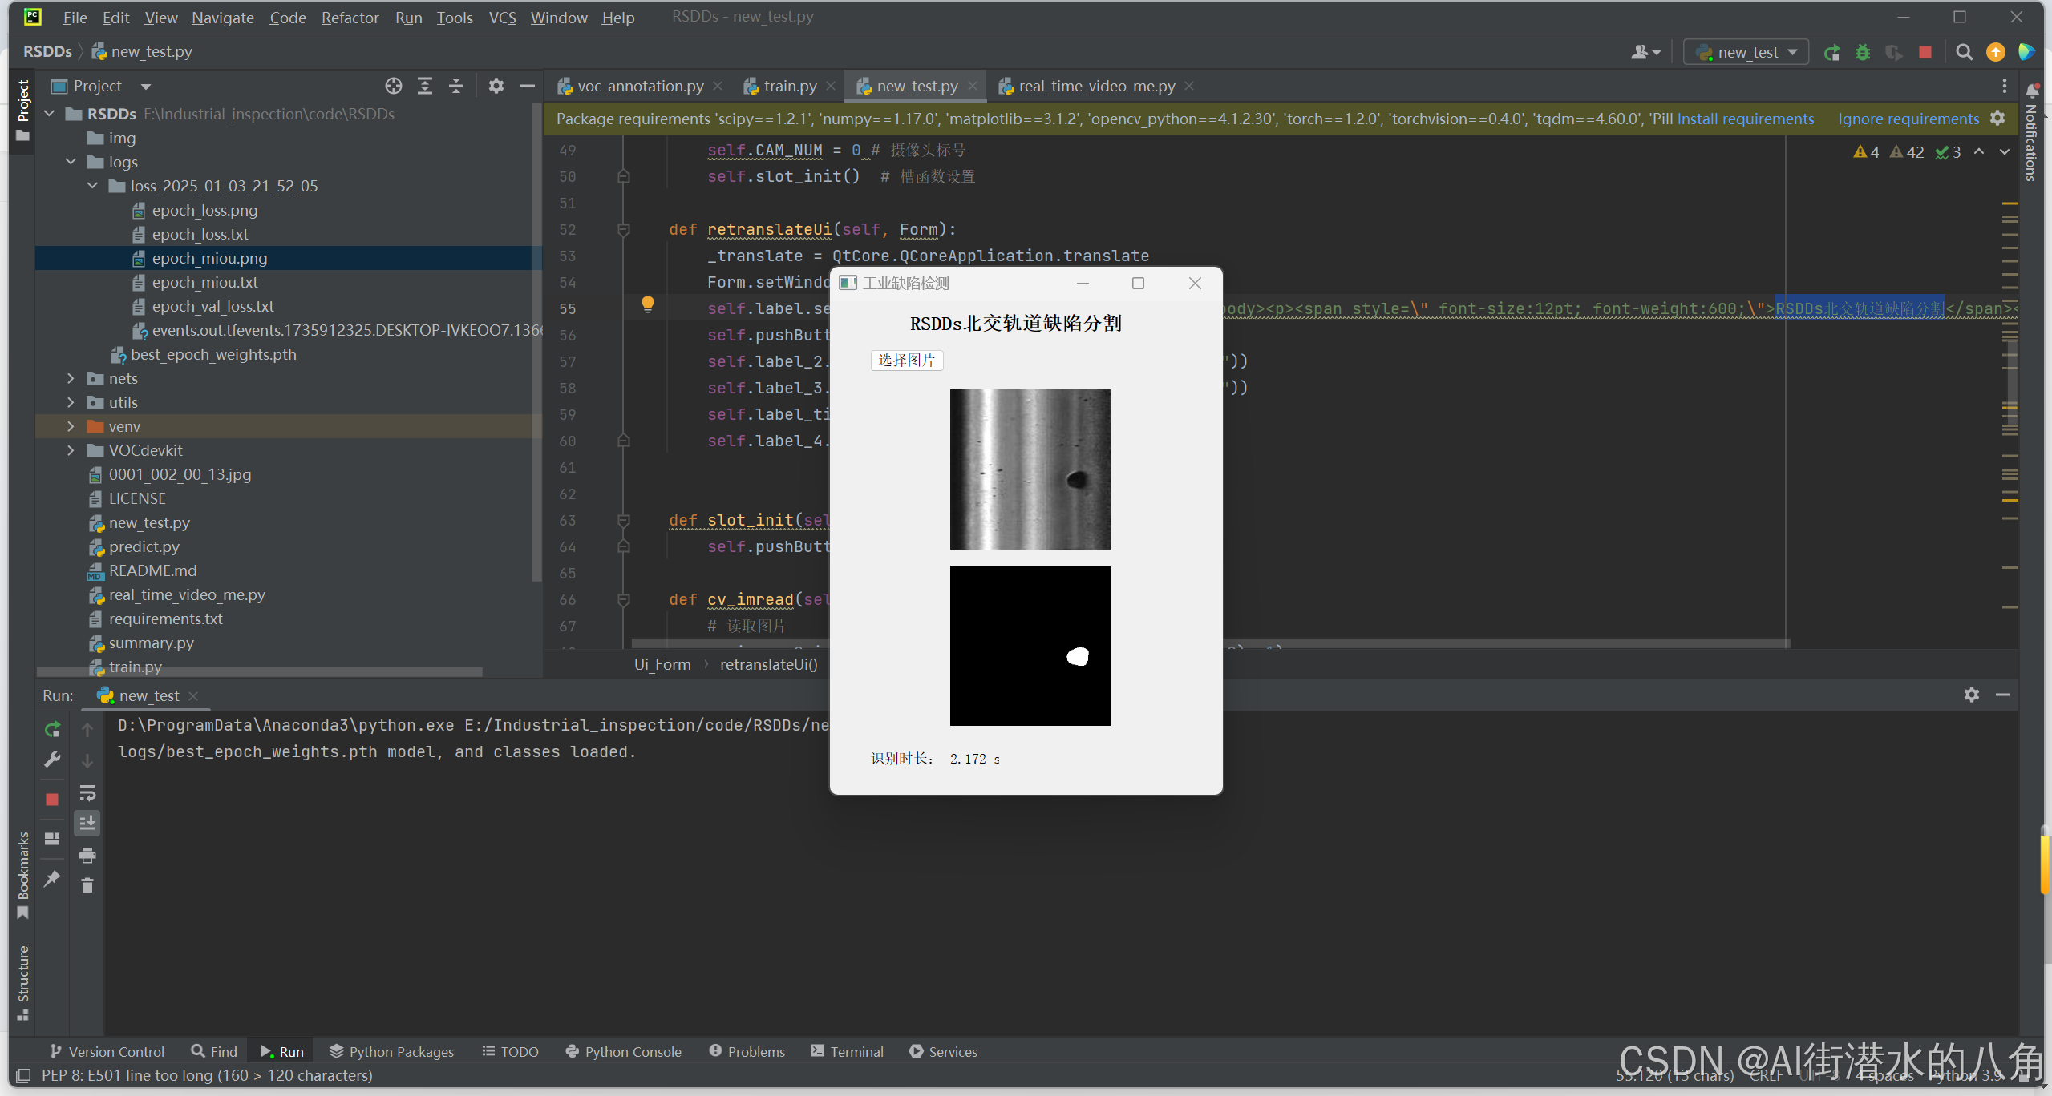The height and width of the screenshot is (1096, 2052).
Task: Click the Install requirements link
Action: pos(1745,119)
